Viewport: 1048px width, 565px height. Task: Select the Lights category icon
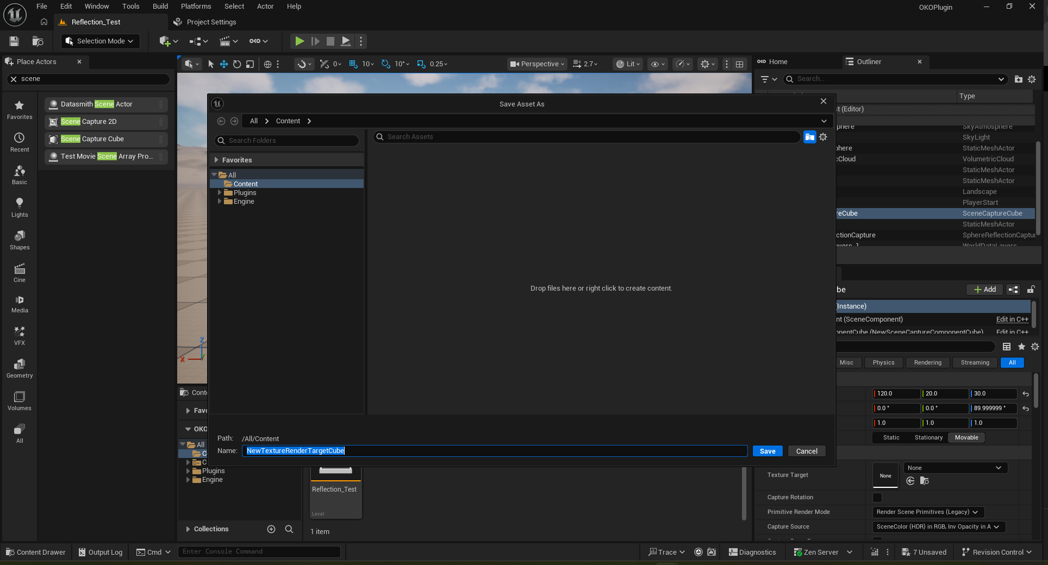20,208
